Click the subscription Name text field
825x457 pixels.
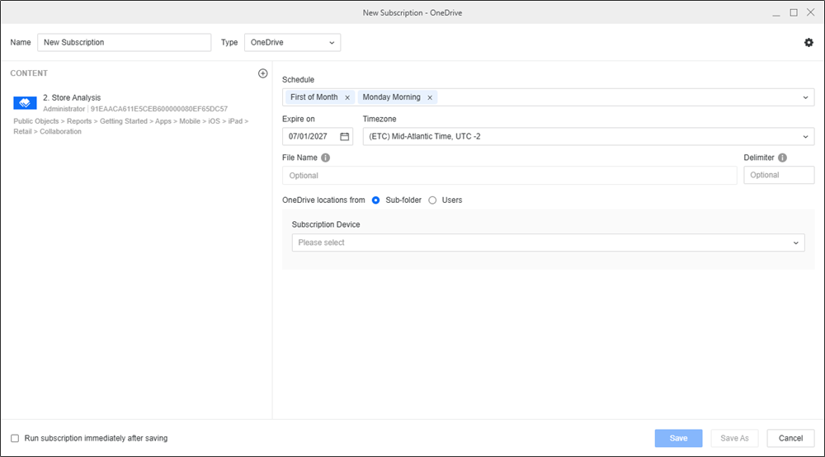(124, 42)
